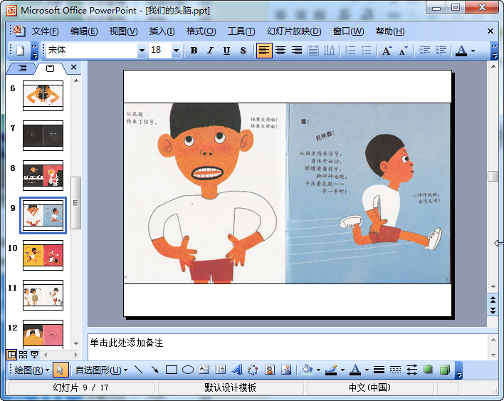This screenshot has height=401, width=504.
Task: Start slide show from current slide
Action: click(x=34, y=355)
